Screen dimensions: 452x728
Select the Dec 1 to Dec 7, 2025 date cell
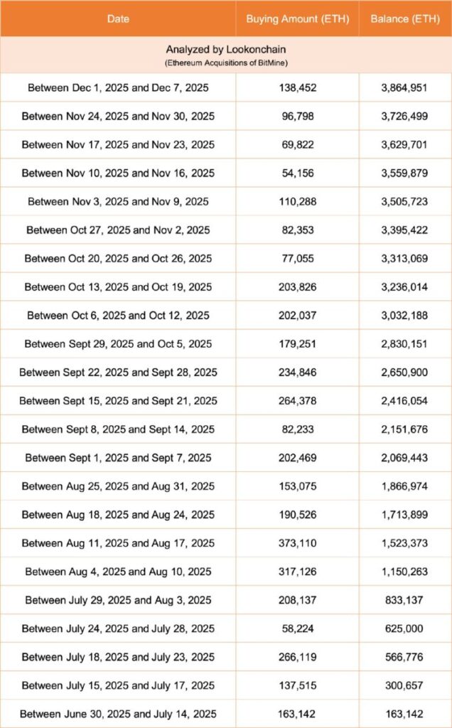point(118,87)
